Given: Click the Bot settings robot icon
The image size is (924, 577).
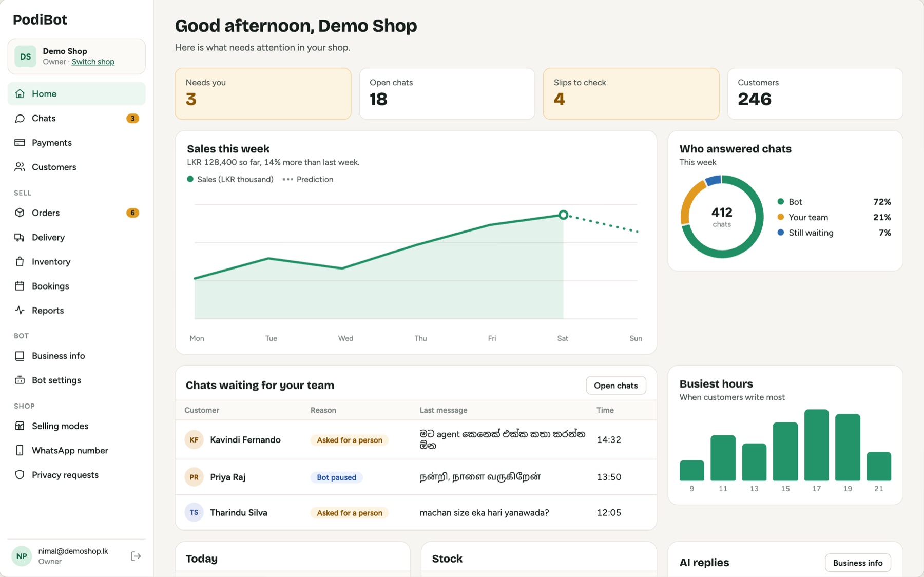Looking at the screenshot, I should pos(20,380).
